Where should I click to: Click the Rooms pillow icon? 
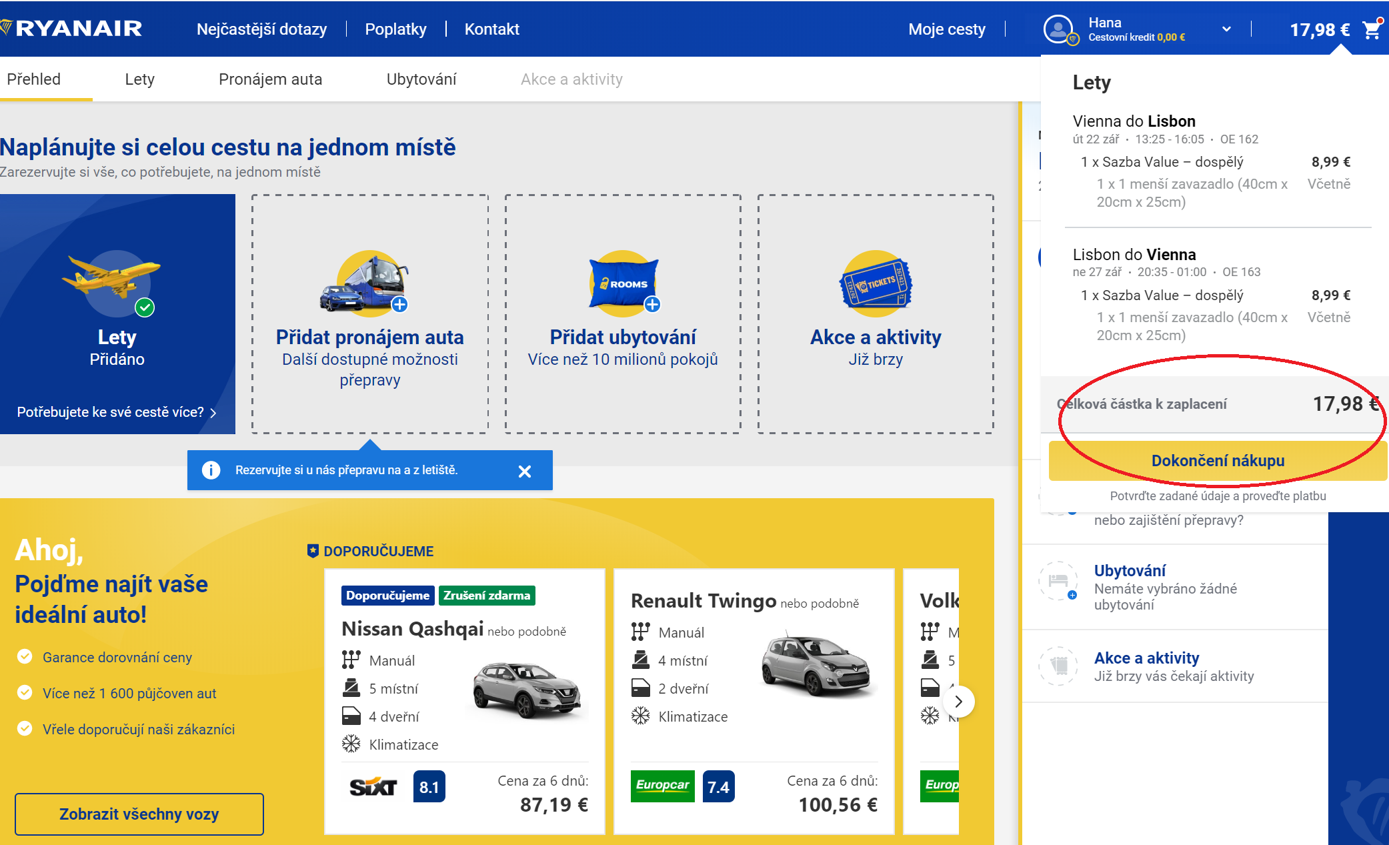tap(624, 283)
